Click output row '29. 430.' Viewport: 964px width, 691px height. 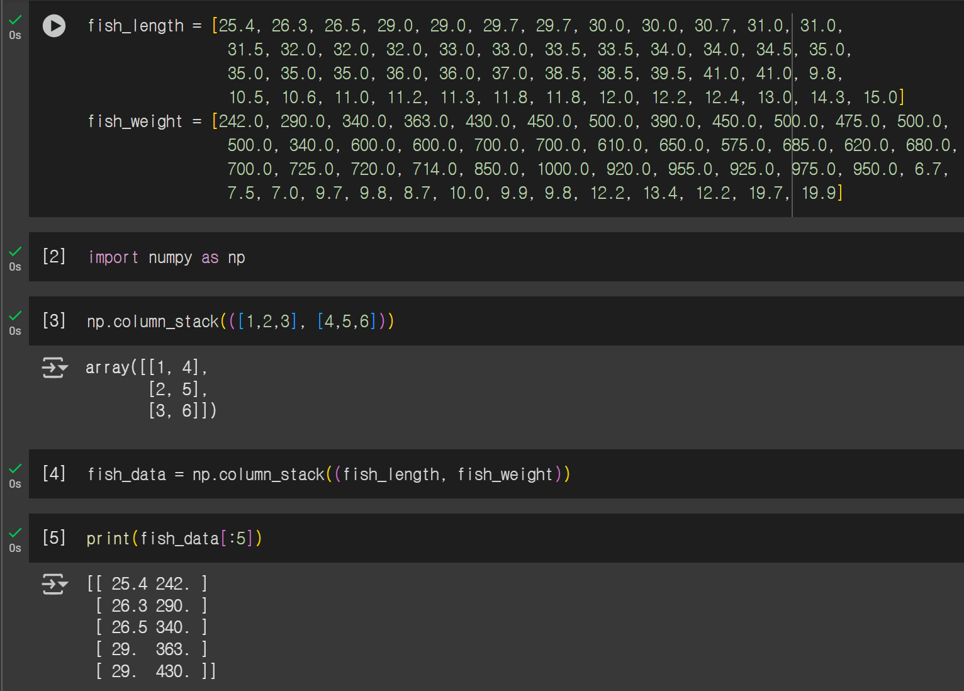tap(156, 671)
